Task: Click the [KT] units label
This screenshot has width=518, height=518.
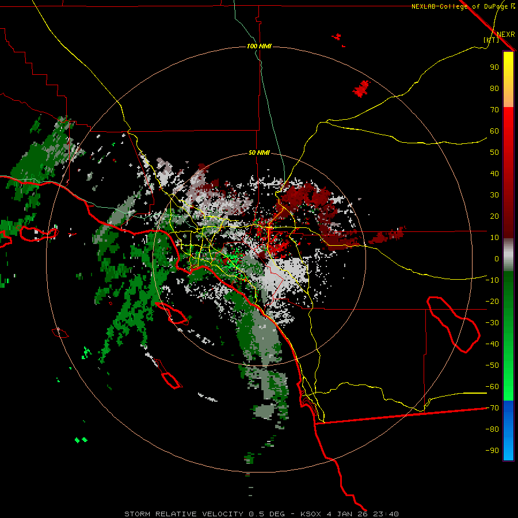Action: click(491, 40)
